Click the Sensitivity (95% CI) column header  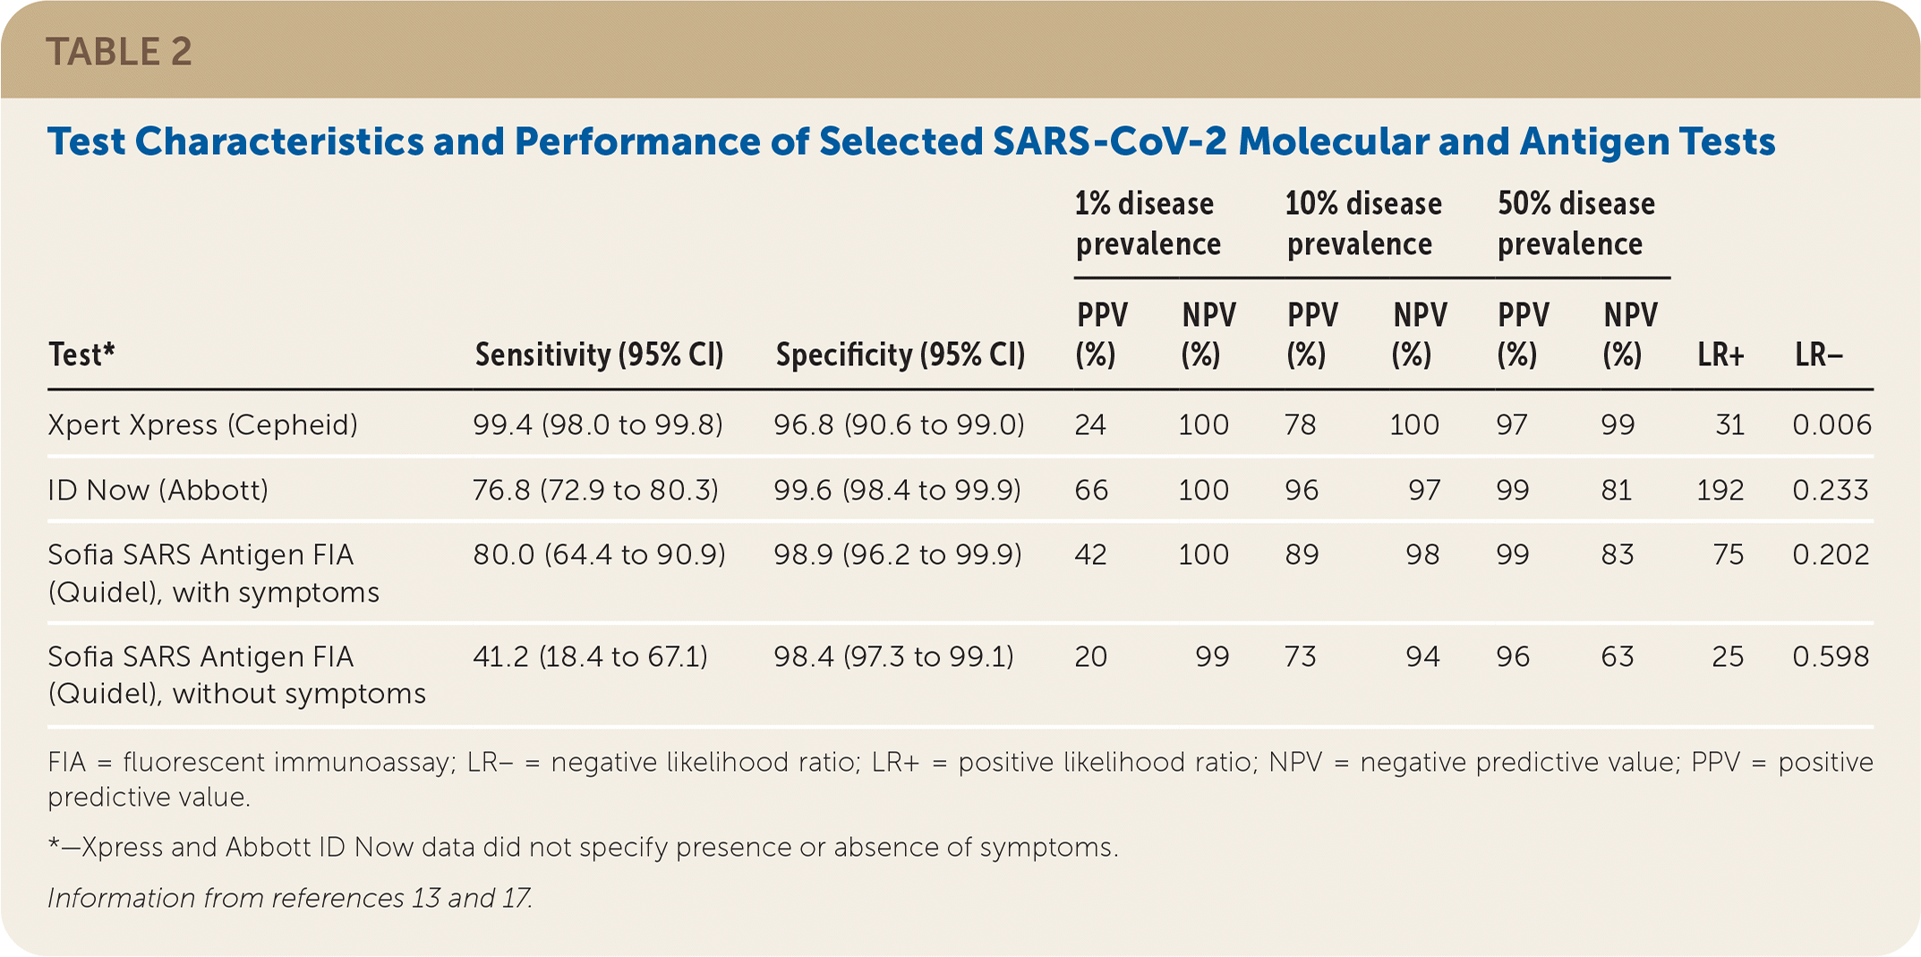[599, 355]
